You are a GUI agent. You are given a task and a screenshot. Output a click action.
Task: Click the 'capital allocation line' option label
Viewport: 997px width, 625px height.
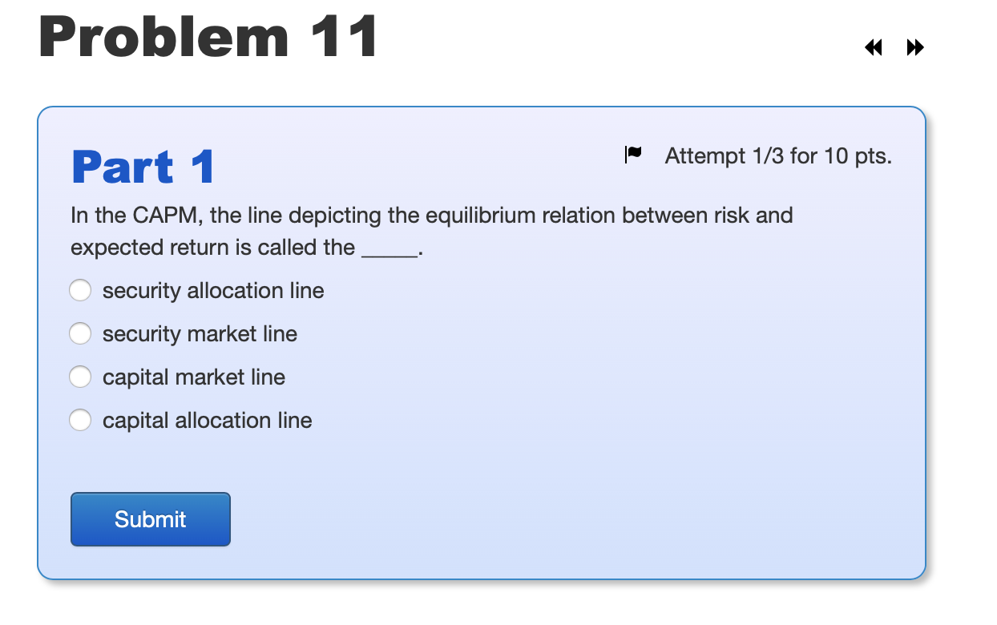(x=207, y=420)
